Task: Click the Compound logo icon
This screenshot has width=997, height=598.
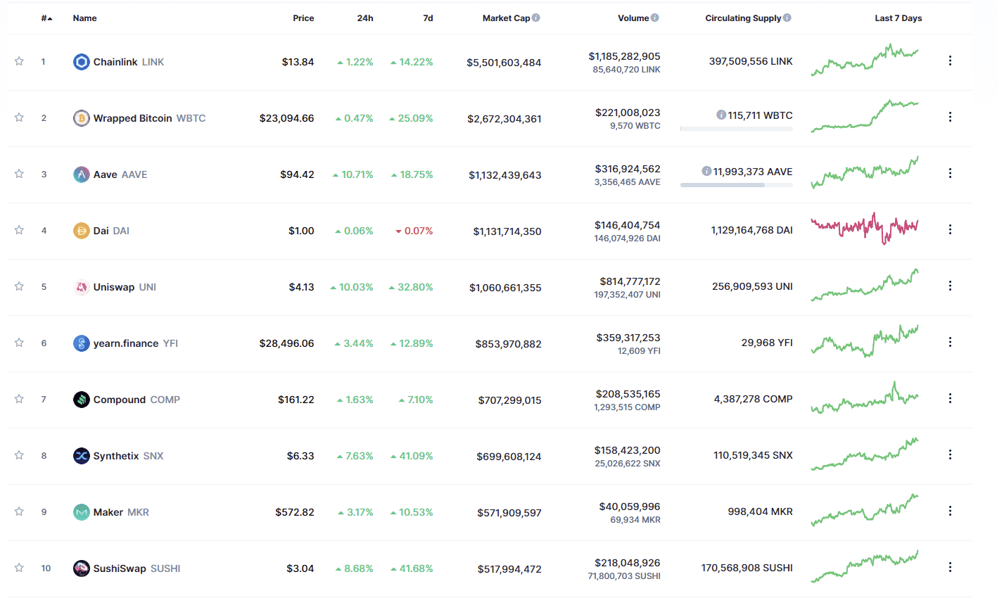Action: click(82, 400)
